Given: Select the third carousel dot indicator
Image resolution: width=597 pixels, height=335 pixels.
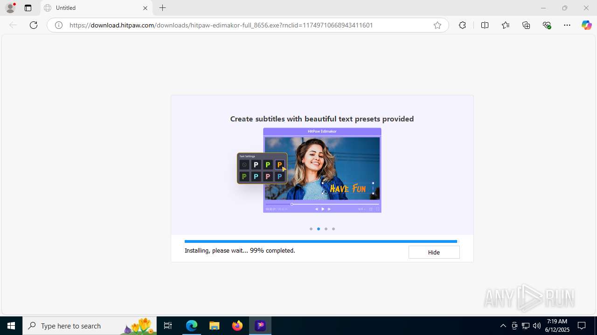Looking at the screenshot, I should tap(326, 229).
